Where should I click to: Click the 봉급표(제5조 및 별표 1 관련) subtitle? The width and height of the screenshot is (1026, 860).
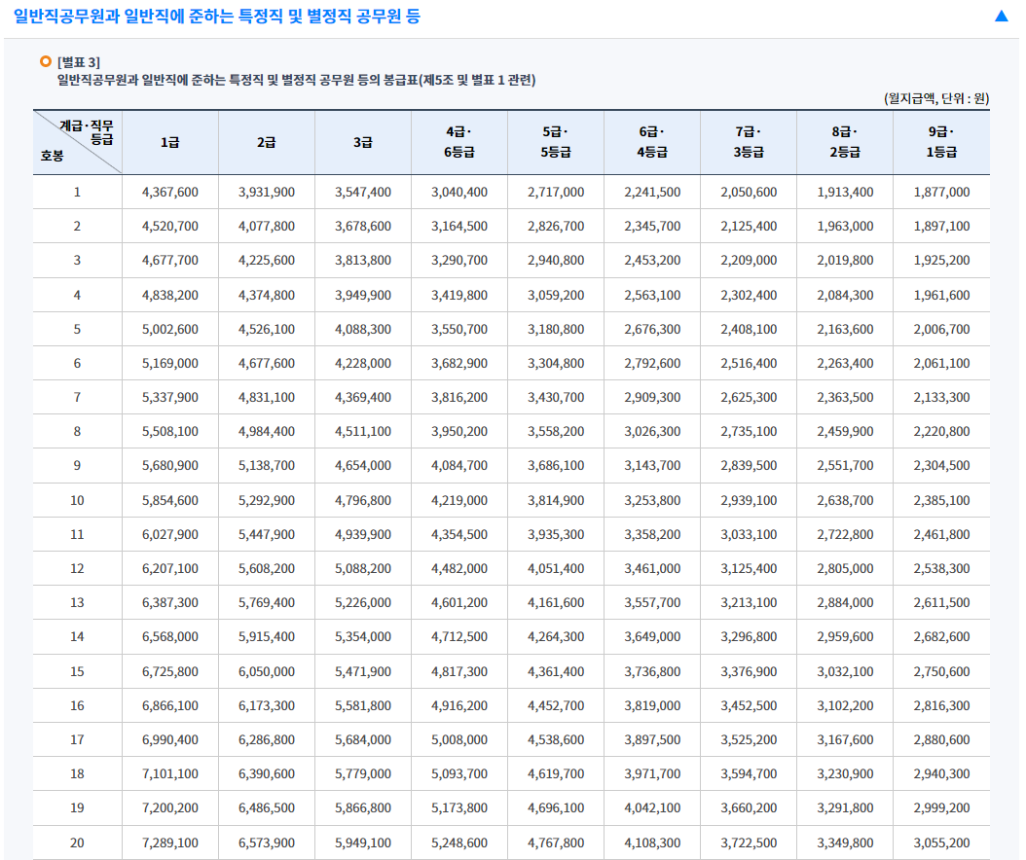[296, 80]
